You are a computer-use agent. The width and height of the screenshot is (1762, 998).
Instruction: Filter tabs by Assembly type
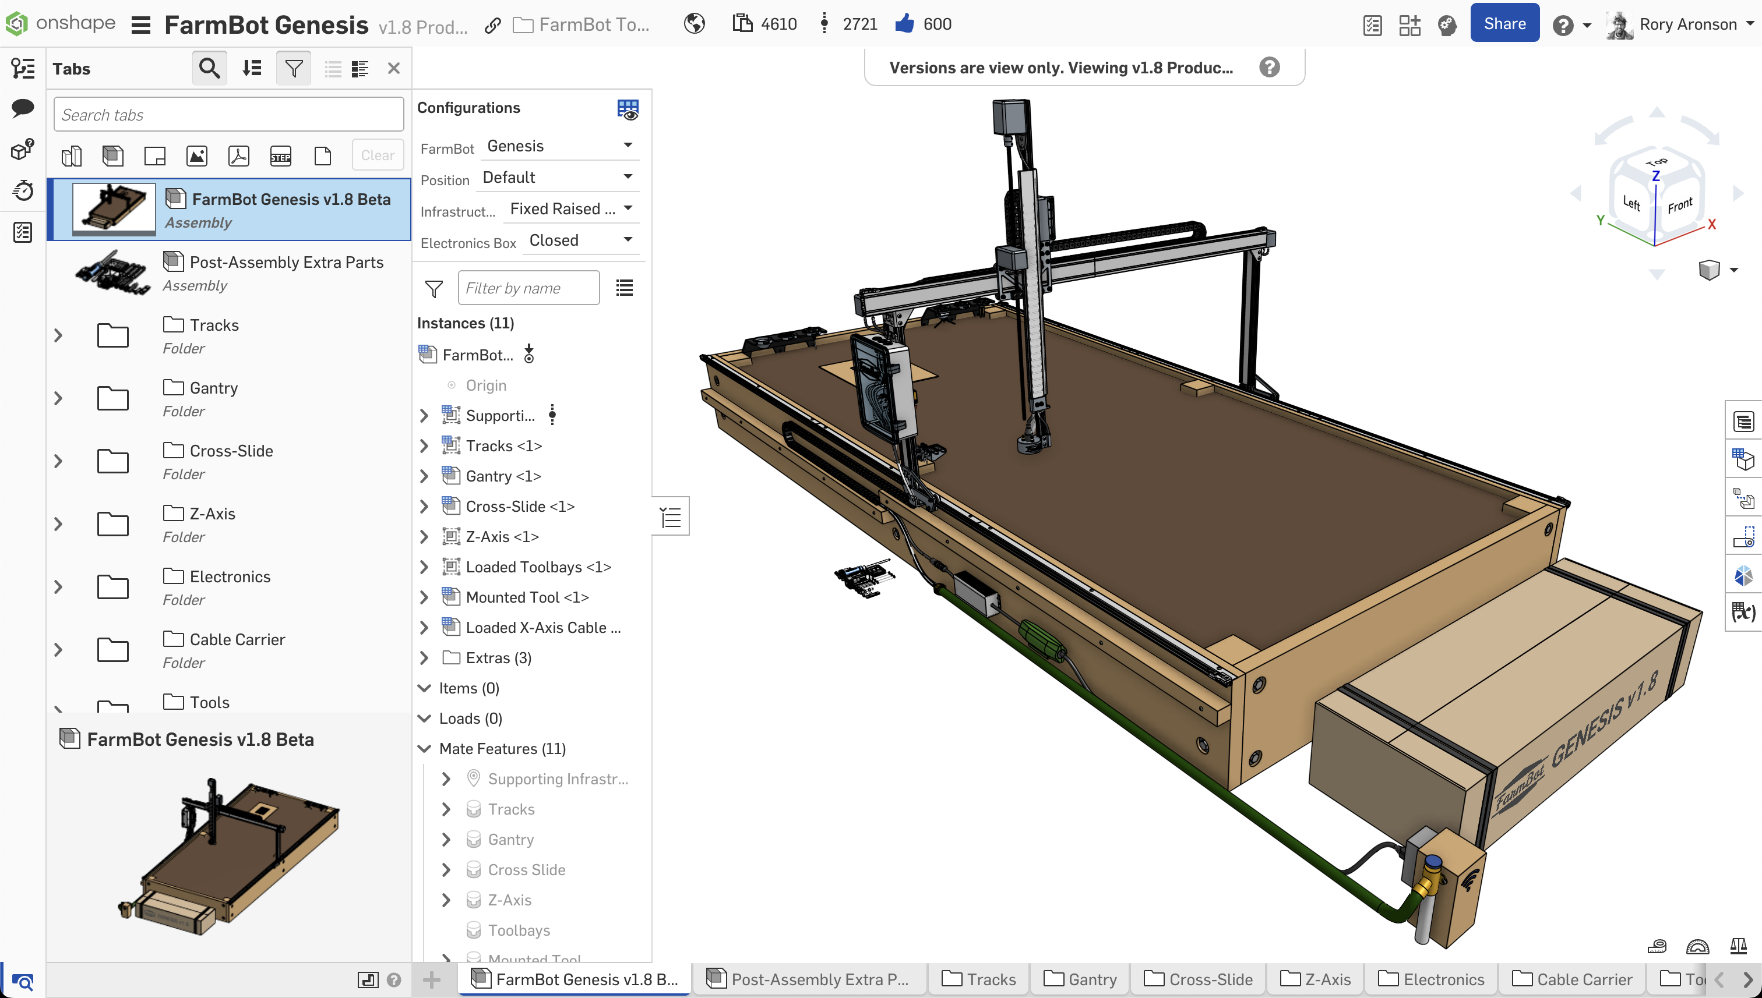click(112, 156)
